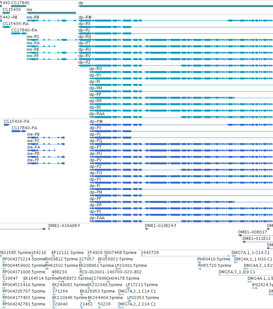The image size is (273, 309).
Task: Select EST label RH60410.5prime
Action: tap(214, 259)
